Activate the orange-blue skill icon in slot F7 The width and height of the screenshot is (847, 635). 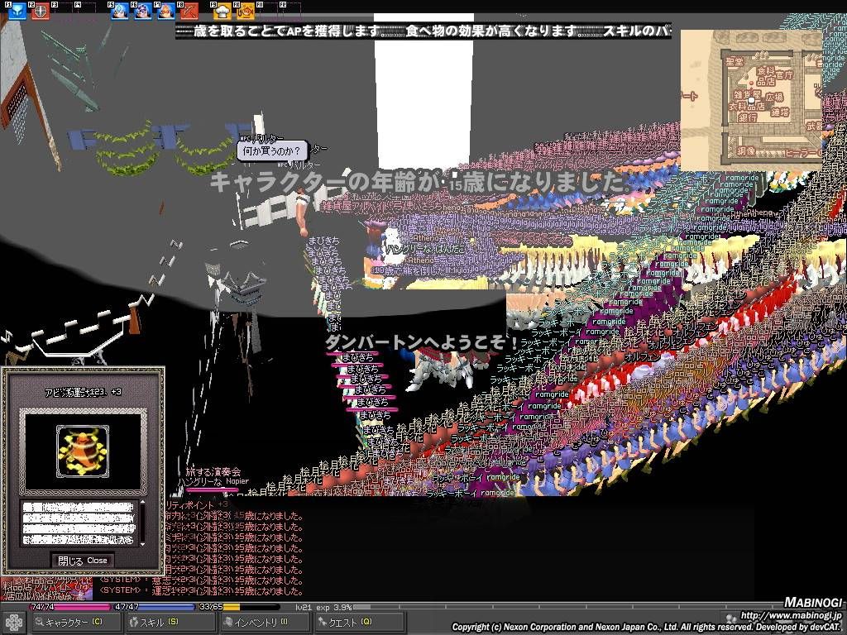point(165,10)
